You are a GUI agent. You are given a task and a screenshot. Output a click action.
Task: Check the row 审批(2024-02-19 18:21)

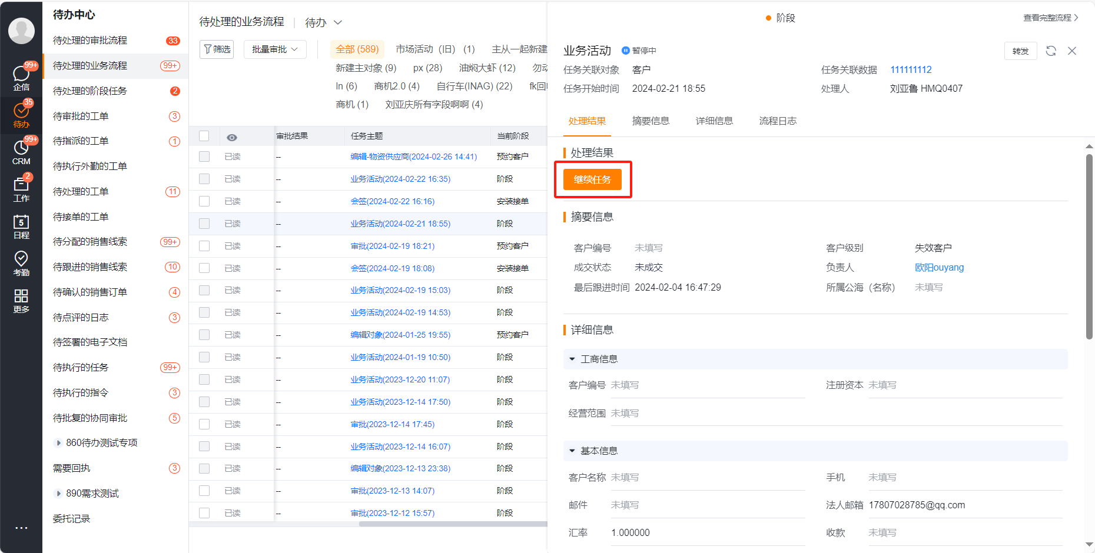pos(204,246)
